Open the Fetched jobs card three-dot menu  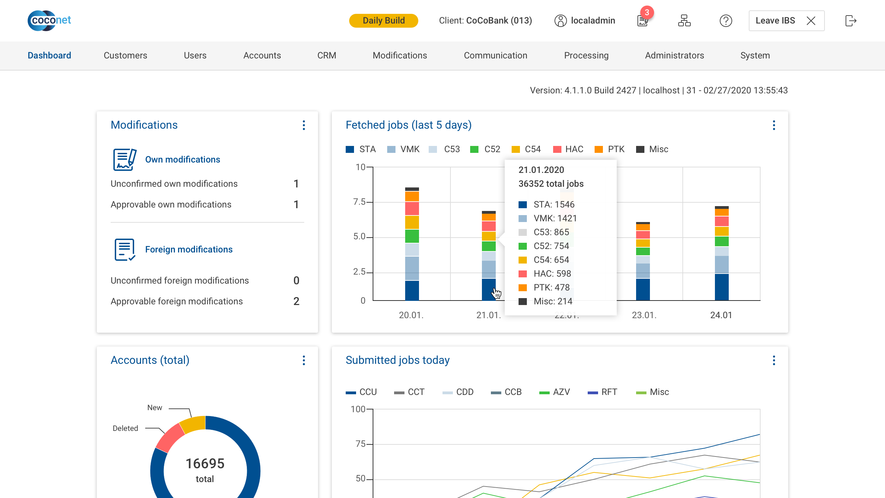(x=774, y=125)
